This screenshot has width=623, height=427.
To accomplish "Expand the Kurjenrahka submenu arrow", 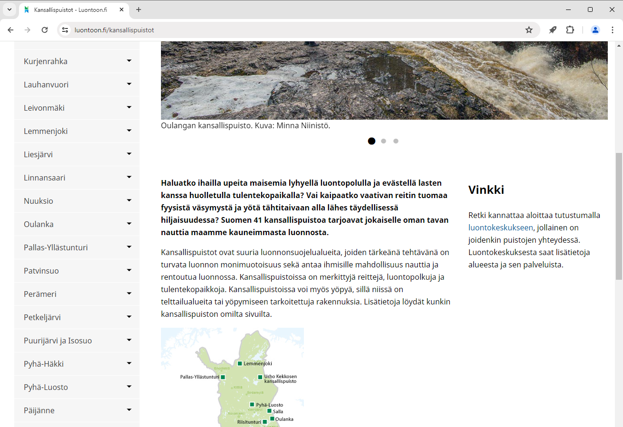I will [x=129, y=61].
